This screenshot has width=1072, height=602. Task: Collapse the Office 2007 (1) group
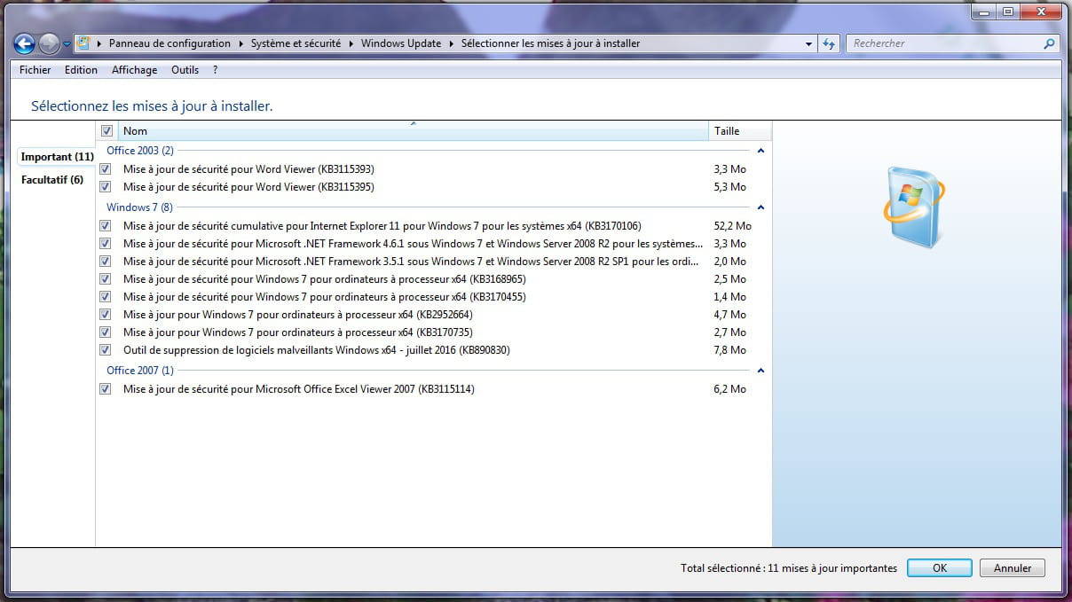pyautogui.click(x=761, y=371)
